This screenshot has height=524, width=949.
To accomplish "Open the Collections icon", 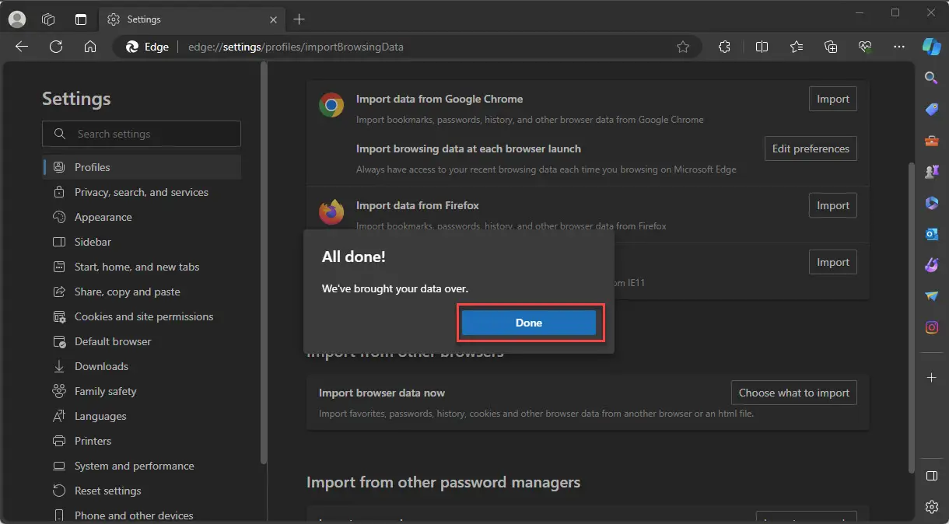I will (x=831, y=47).
